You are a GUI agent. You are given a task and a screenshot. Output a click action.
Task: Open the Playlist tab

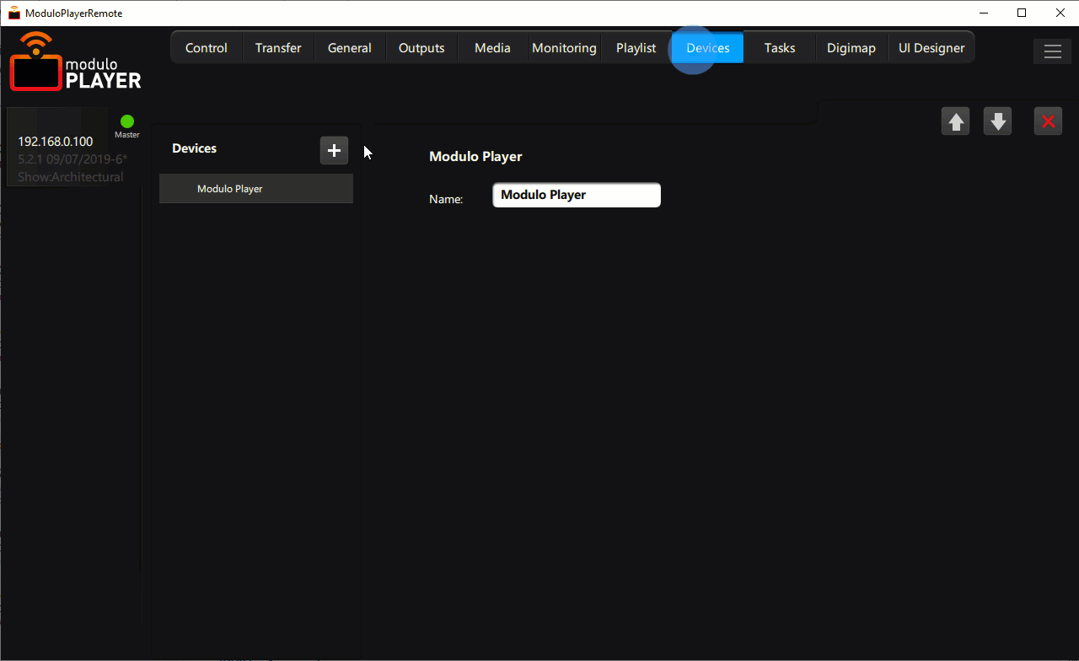636,48
